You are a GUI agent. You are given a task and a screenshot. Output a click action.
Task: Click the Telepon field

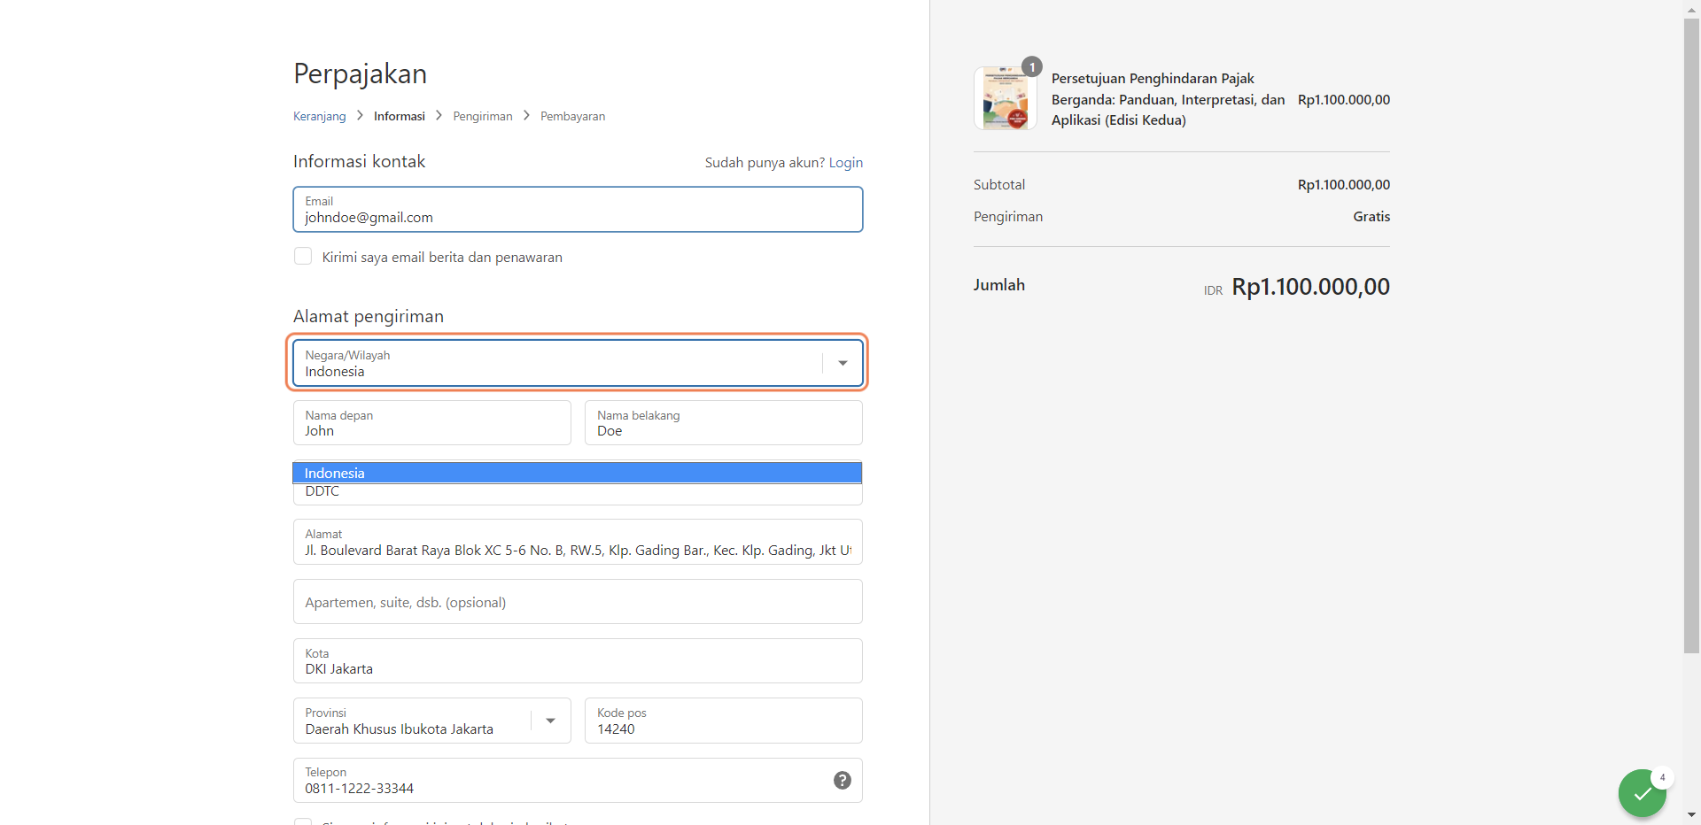pos(578,780)
